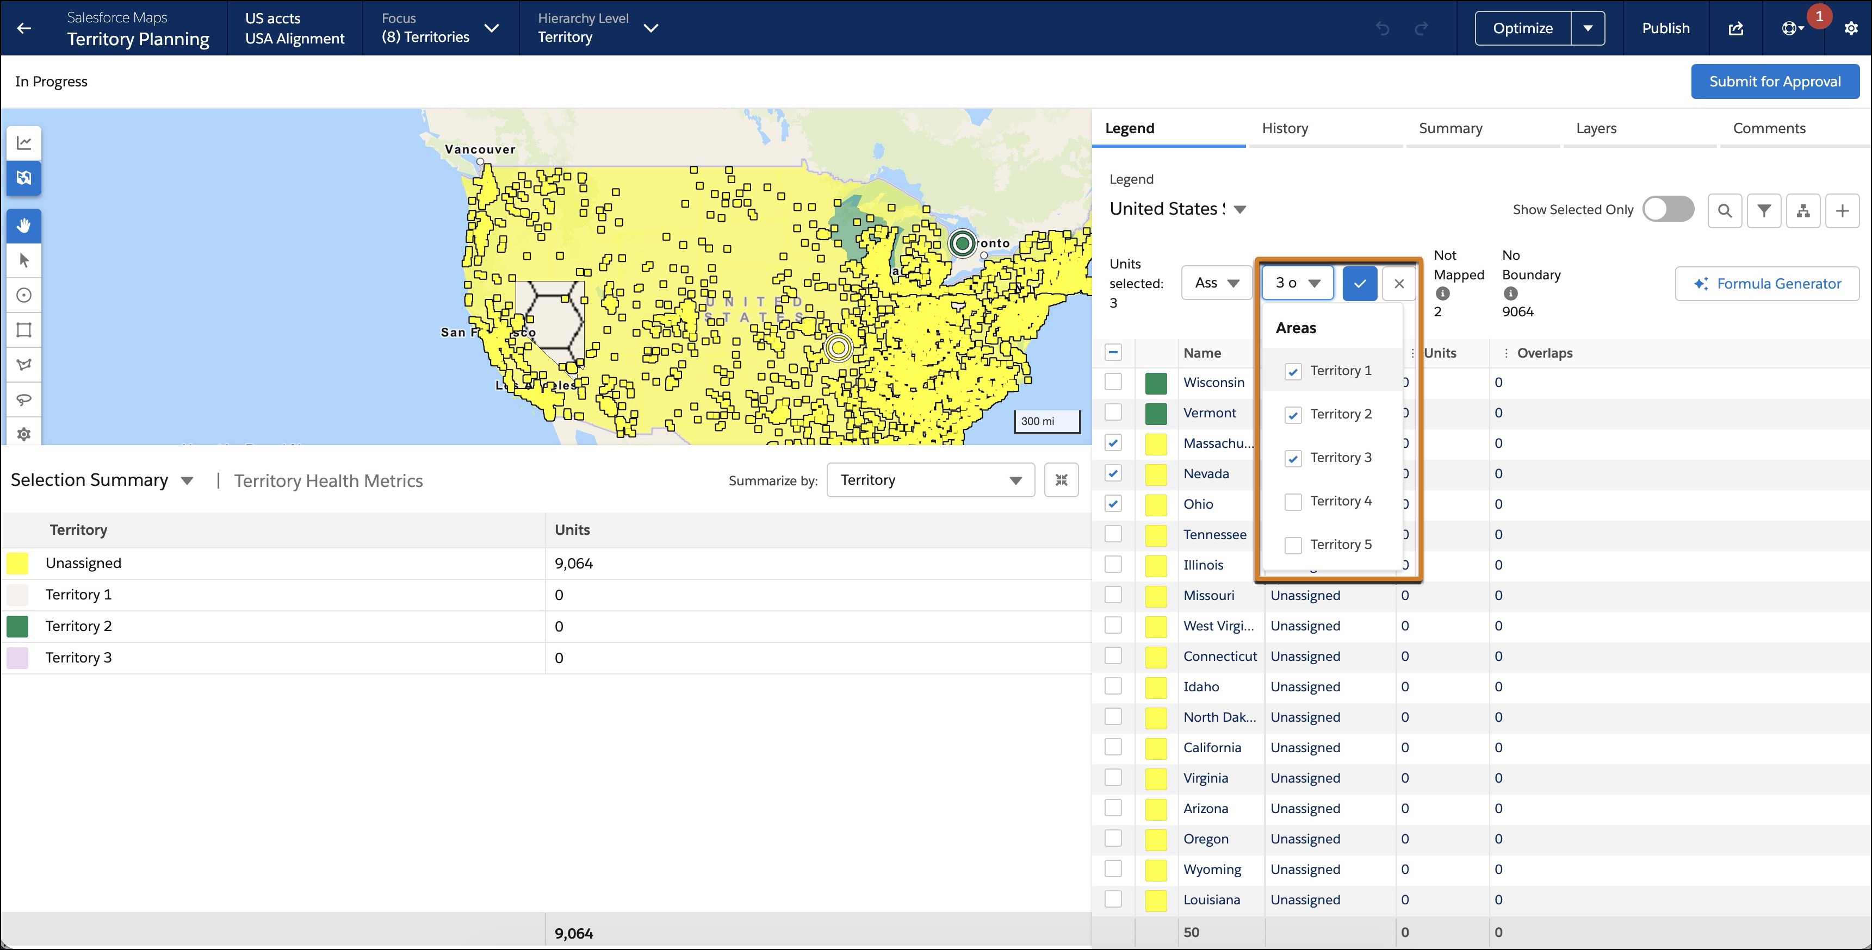Collapse the selection summary panel
Screen dimensions: 1872x950
[1061, 480]
